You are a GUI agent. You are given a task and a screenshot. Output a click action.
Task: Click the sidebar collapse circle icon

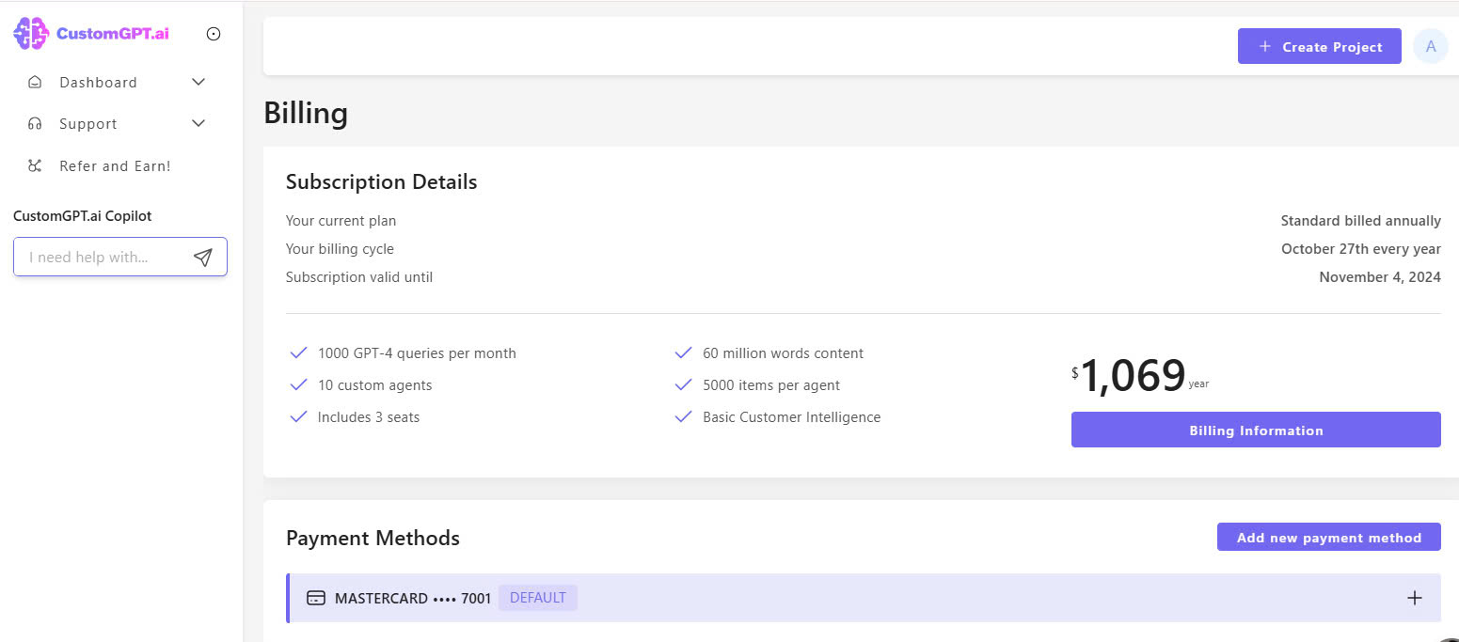[x=214, y=34]
